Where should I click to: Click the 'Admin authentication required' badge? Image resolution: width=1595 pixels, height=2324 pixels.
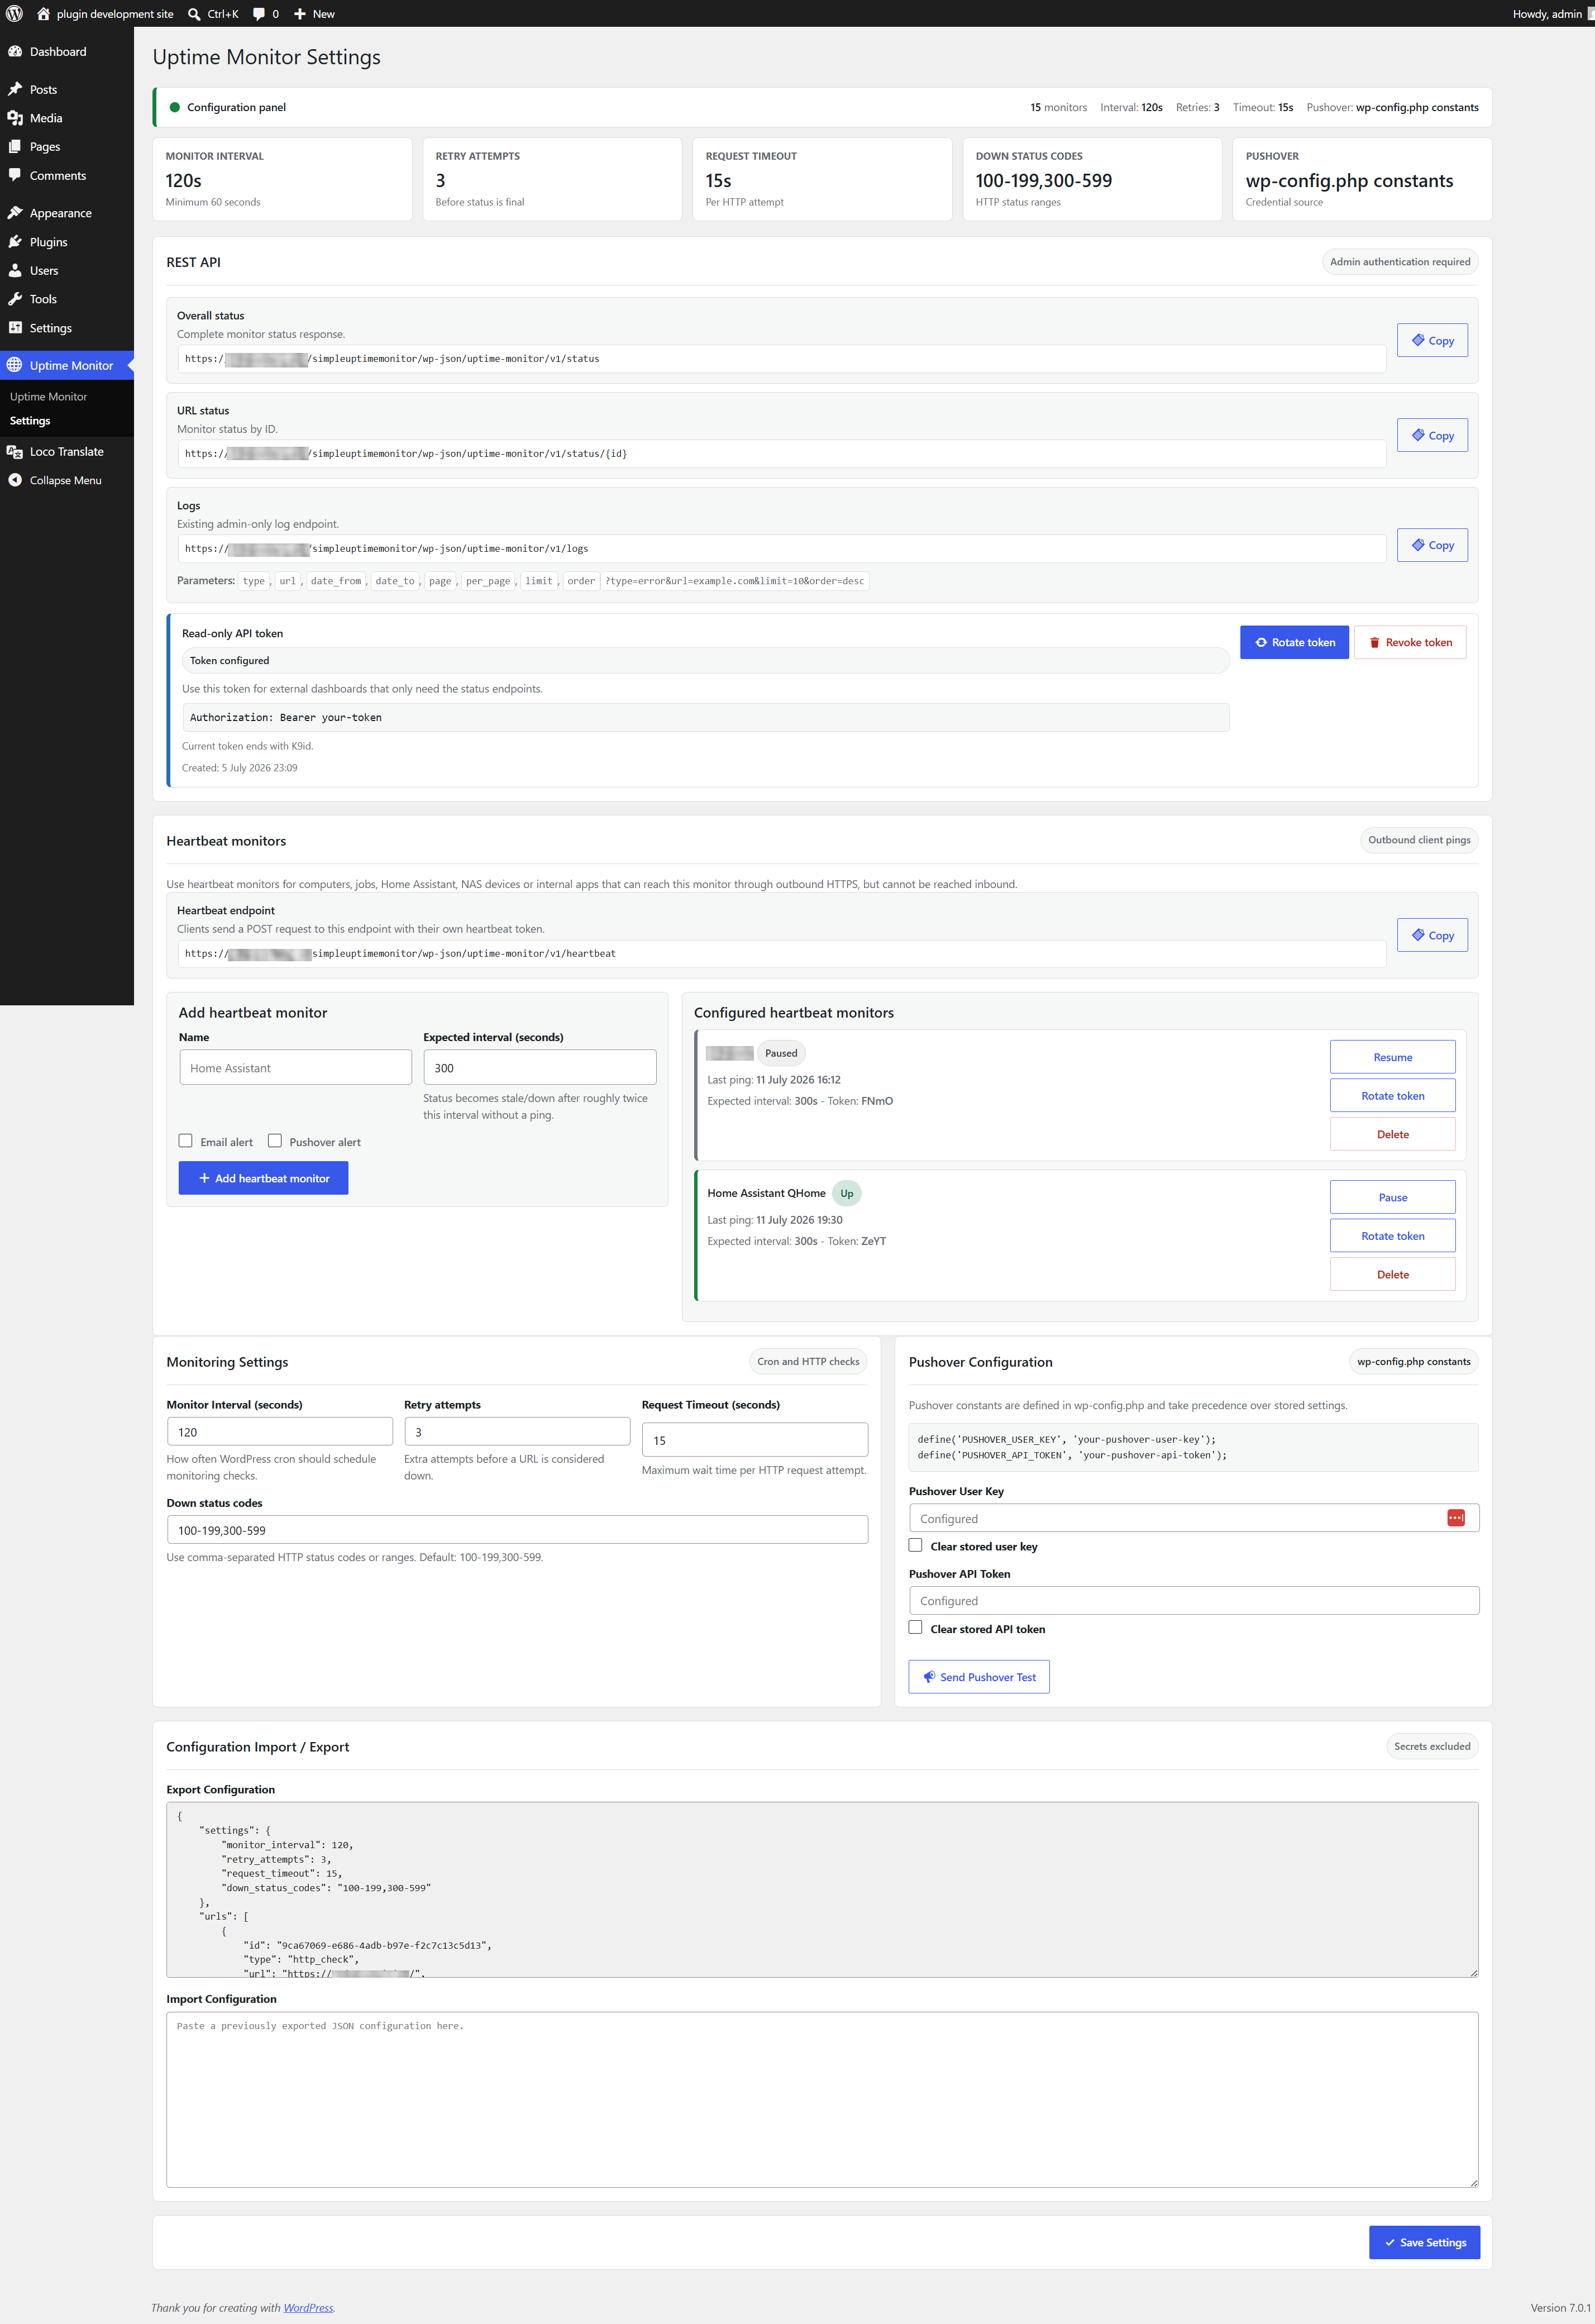click(x=1400, y=262)
